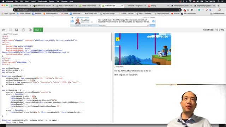This screenshot has height=127, width=226.
Task: Click the Bluetooth icon in the menu bar
Action: tap(187, 1)
